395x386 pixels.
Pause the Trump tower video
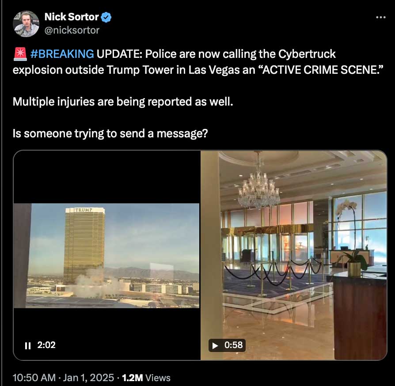coord(28,345)
